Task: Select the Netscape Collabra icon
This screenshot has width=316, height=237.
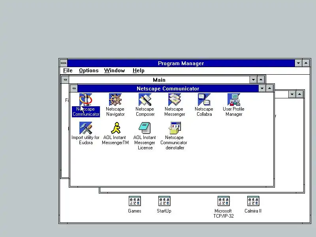Action: [204, 100]
